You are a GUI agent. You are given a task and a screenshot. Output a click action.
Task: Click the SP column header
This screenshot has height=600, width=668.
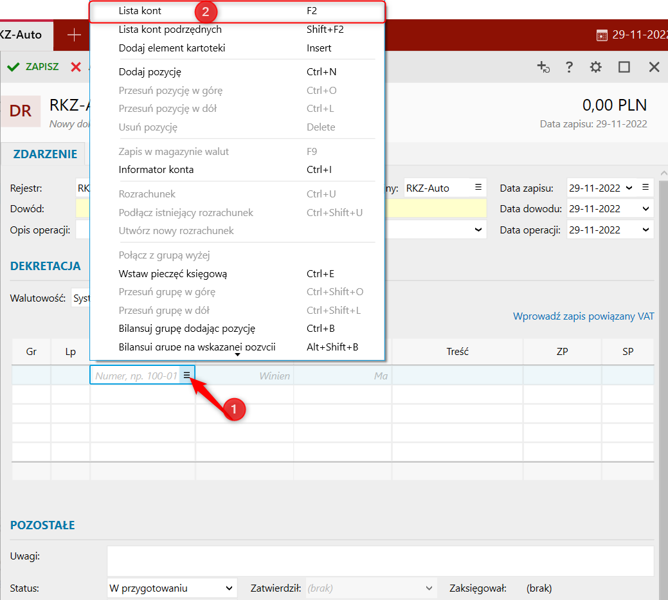[627, 352]
